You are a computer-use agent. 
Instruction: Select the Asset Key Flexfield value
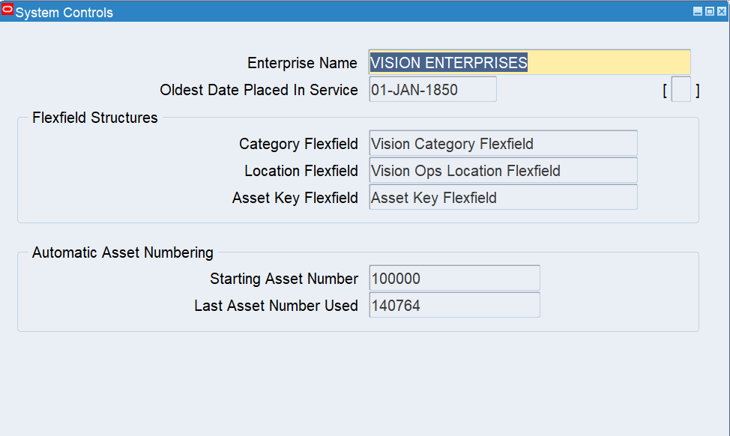(x=502, y=197)
